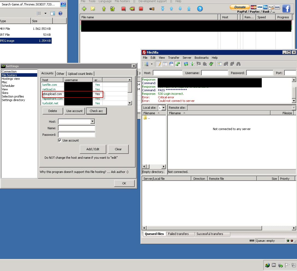Image resolution: width=297 pixels, height=271 pixels.
Task: Switch to Failed transfers tab
Action: pyautogui.click(x=178, y=234)
